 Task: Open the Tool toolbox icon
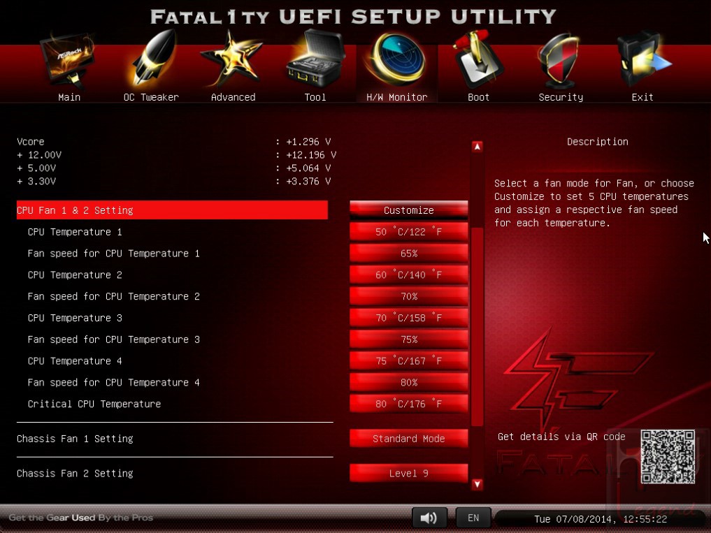pos(315,59)
